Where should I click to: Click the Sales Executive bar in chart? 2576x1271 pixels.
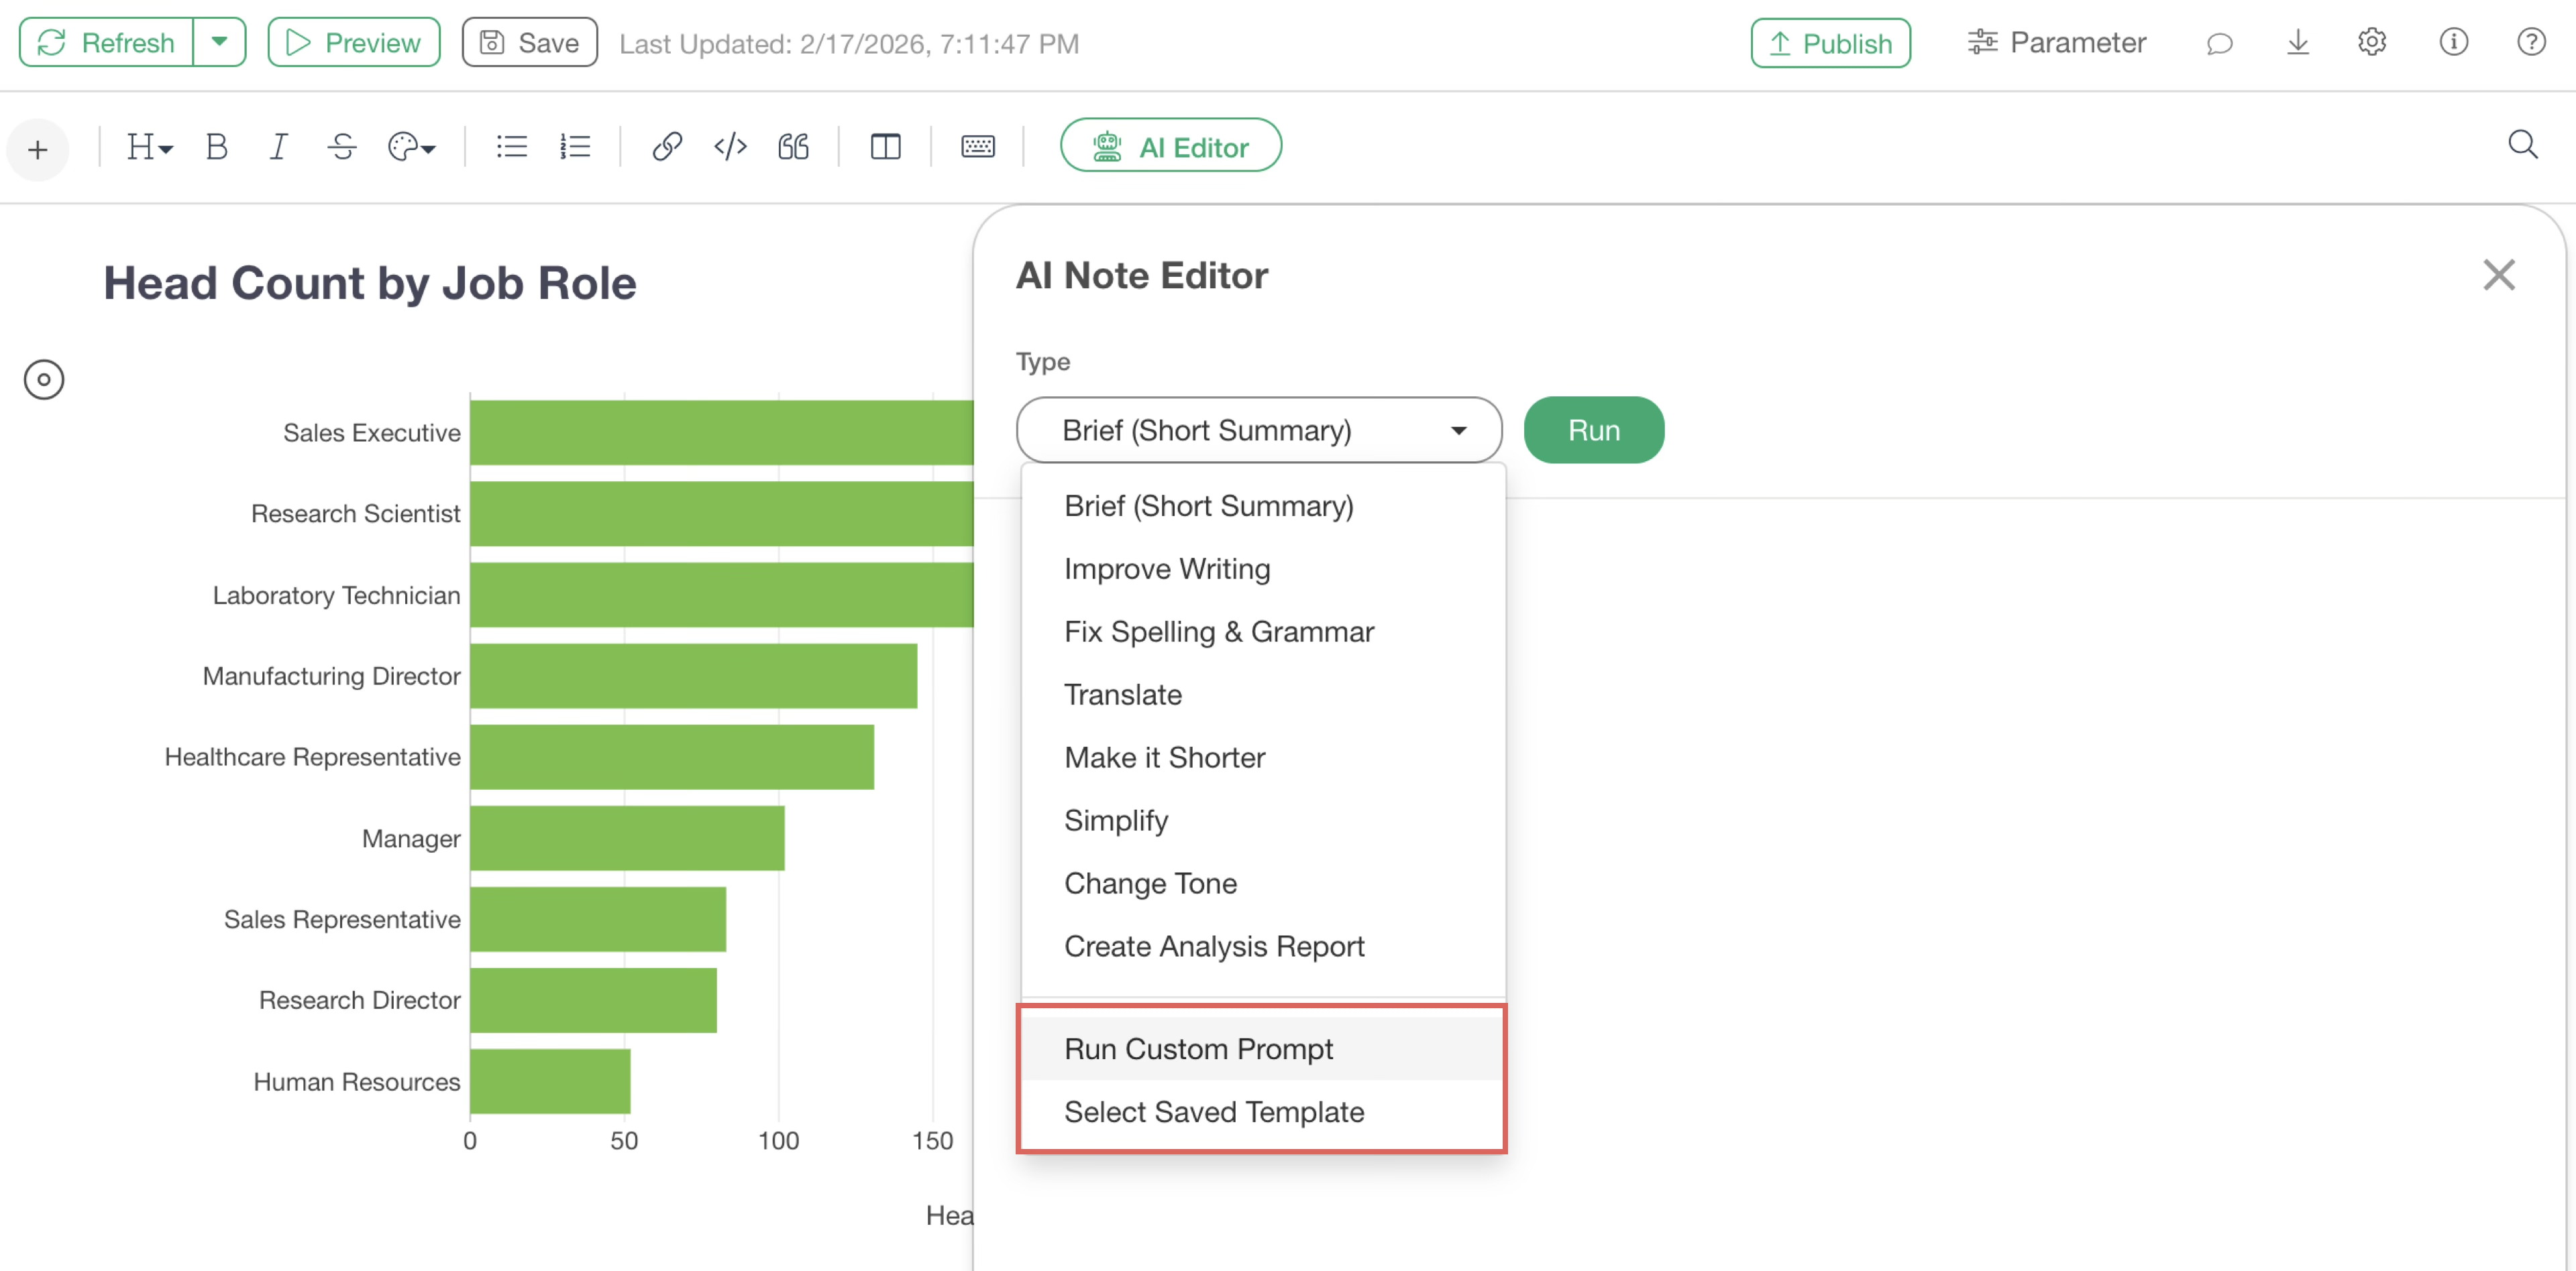[720, 432]
